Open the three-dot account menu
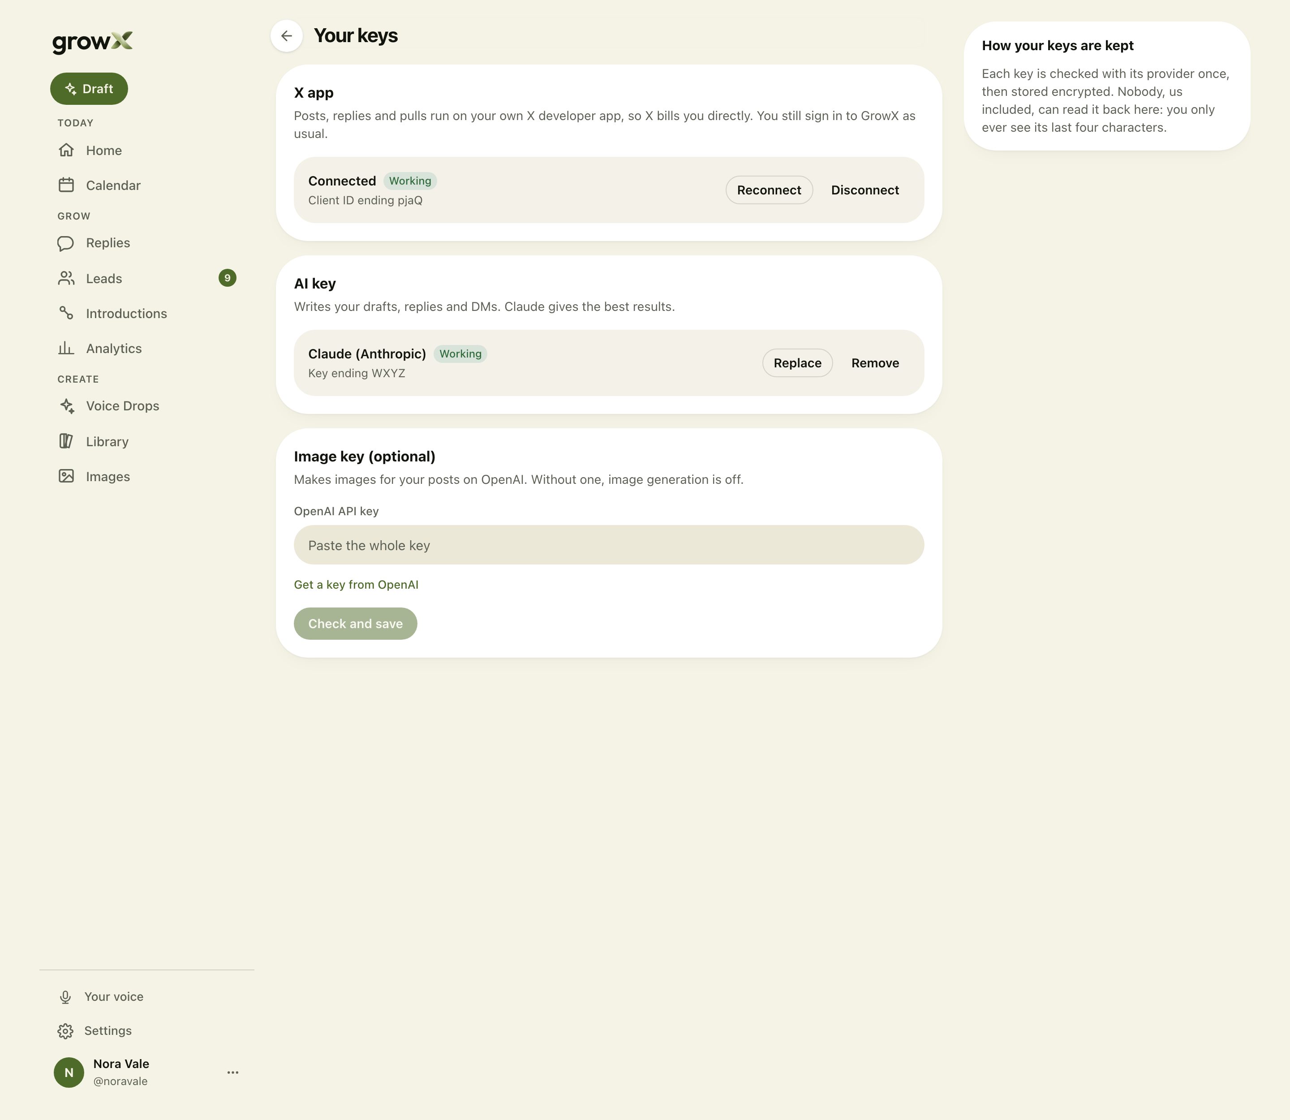This screenshot has height=1120, width=1290. (x=232, y=1073)
